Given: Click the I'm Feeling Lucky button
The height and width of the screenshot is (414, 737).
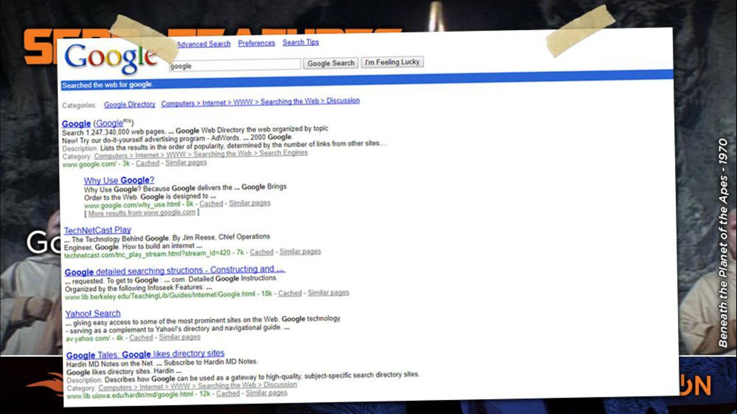Looking at the screenshot, I should (392, 62).
